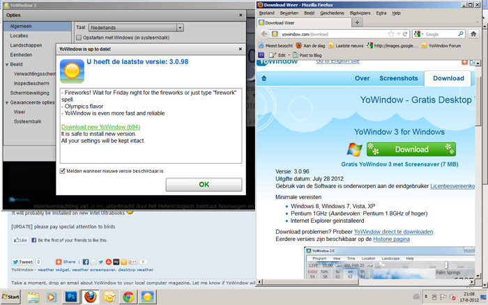488x305 pixels.
Task: Click the search magnifier icon in Google box
Action: (x=461, y=34)
